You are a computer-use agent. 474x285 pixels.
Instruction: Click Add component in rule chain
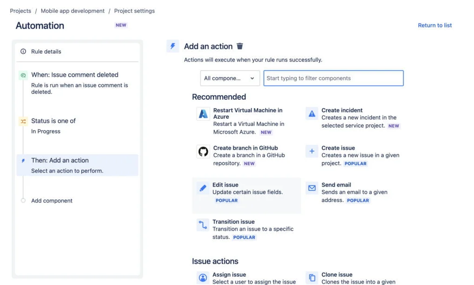52,201
